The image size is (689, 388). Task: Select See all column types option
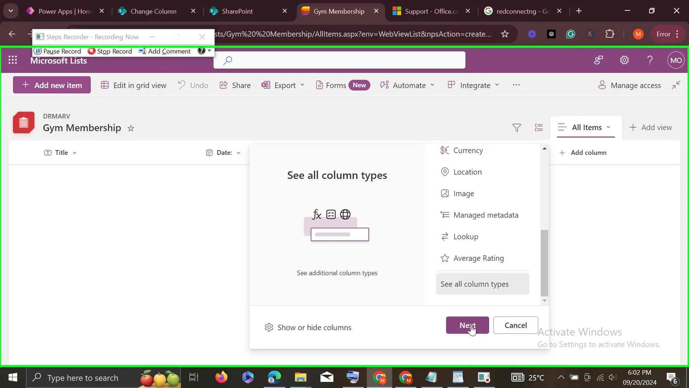point(482,284)
